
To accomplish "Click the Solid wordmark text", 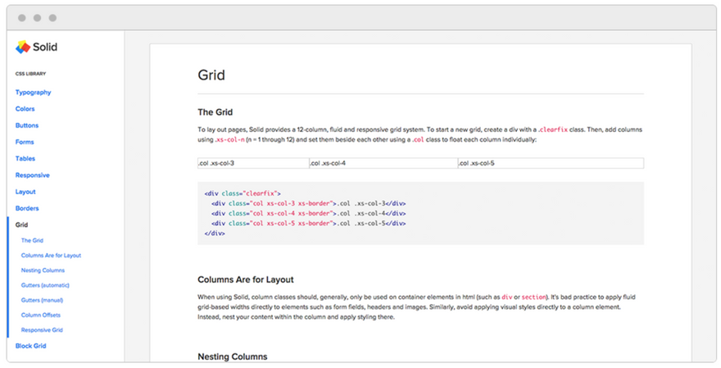I will [45, 47].
